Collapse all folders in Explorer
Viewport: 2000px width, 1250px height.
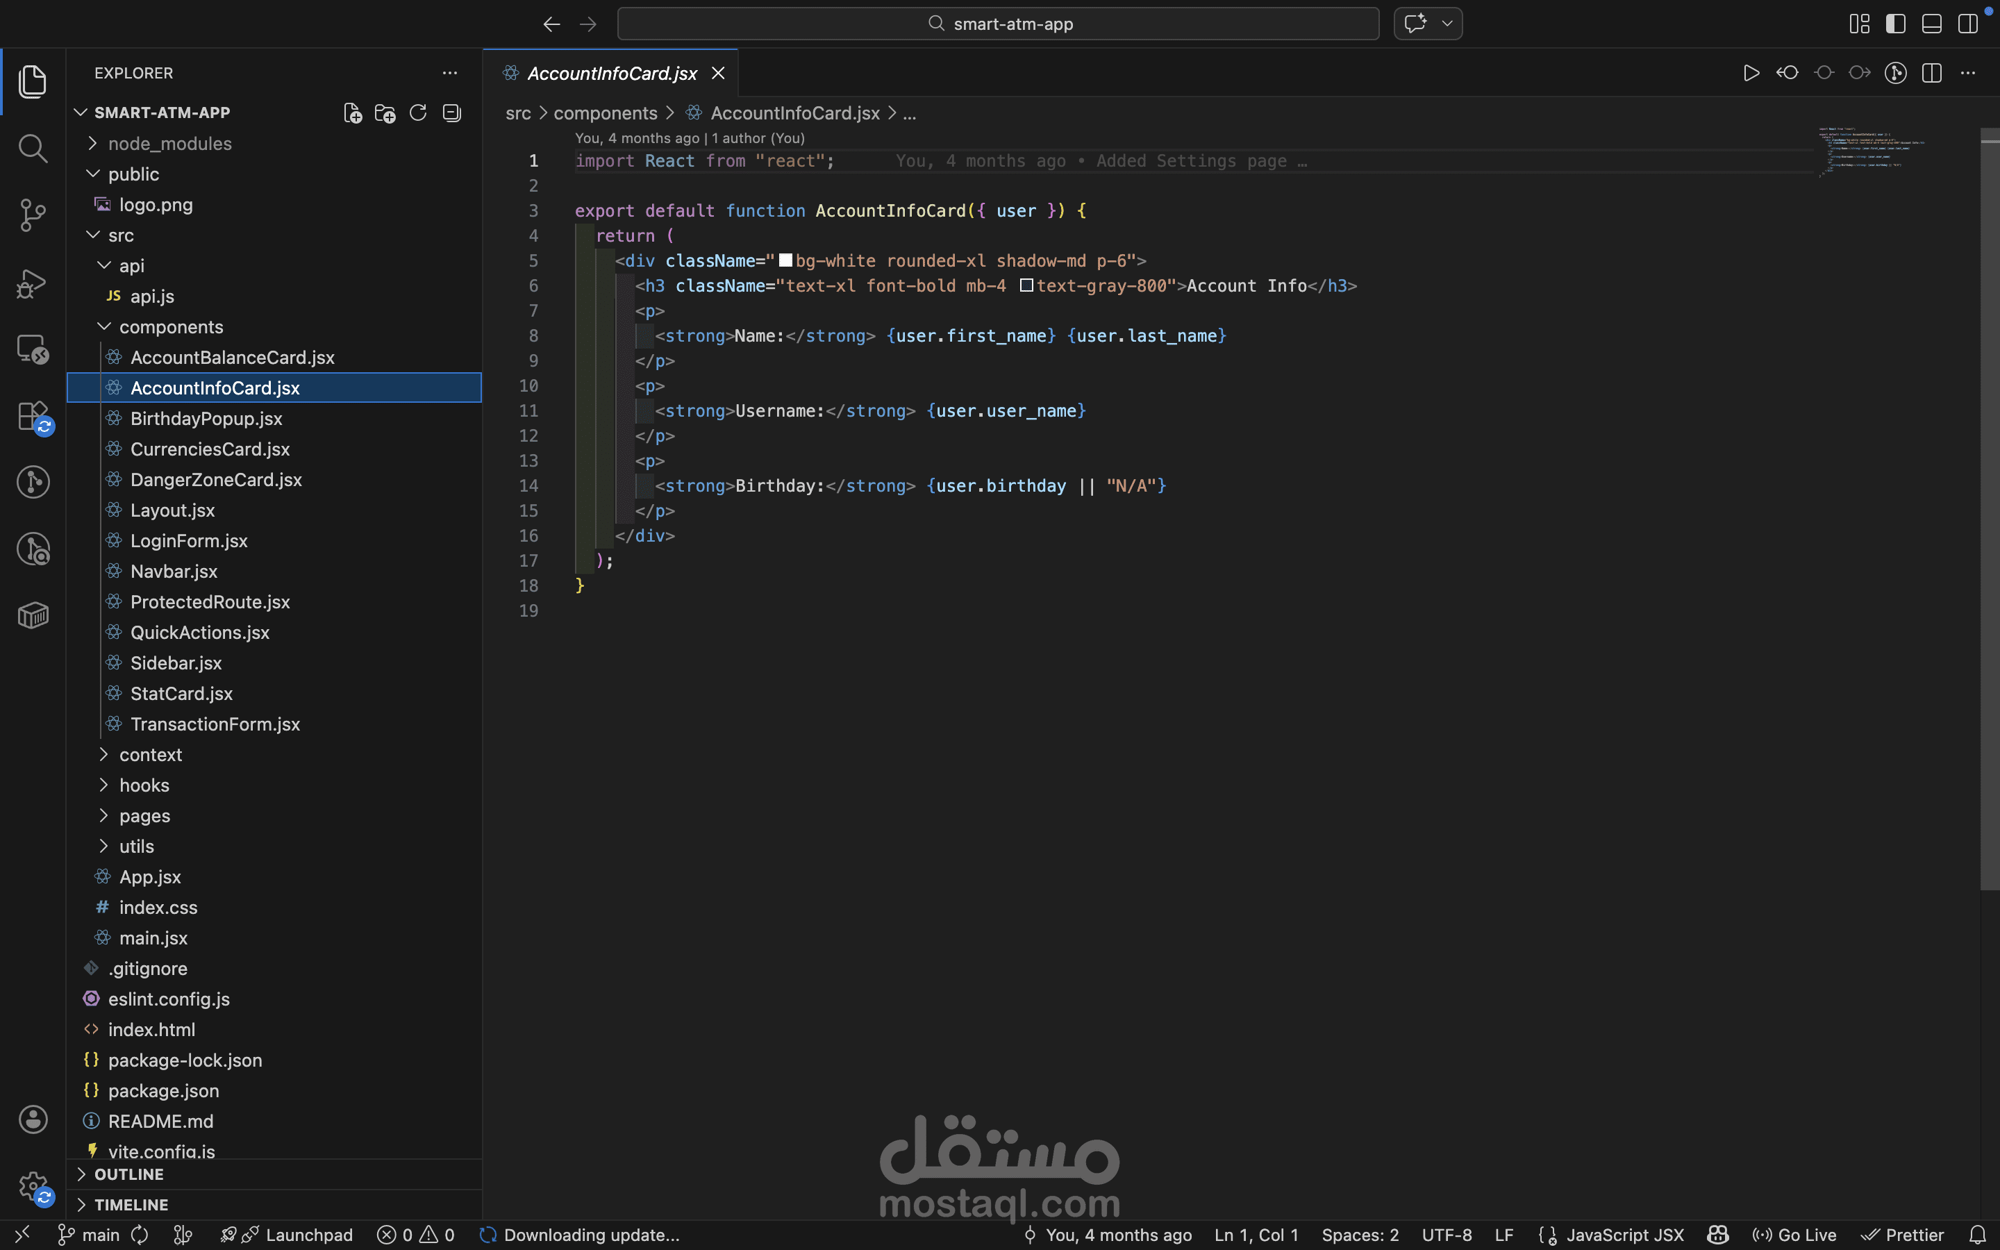click(x=451, y=112)
